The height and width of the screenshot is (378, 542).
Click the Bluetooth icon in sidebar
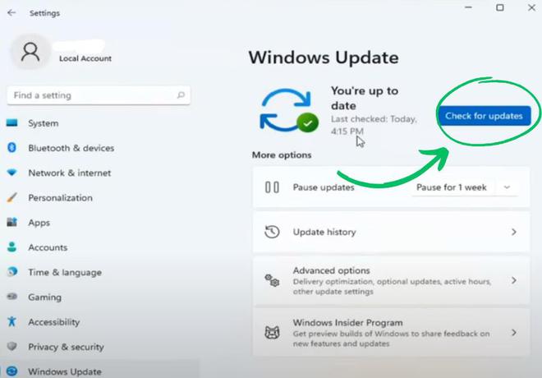point(11,148)
